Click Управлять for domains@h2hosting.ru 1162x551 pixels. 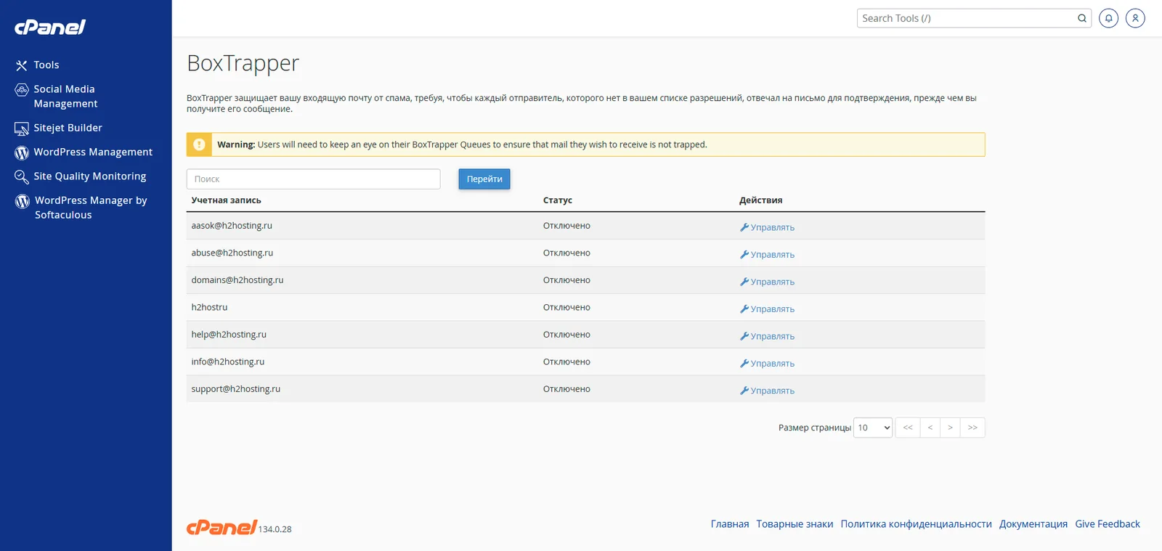(x=773, y=282)
